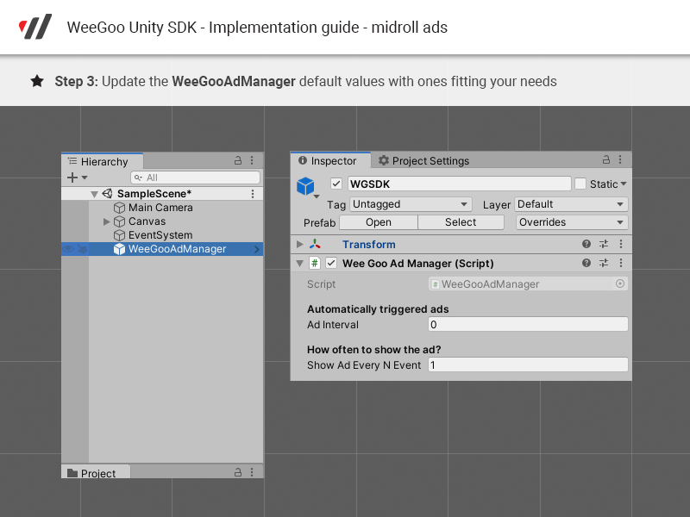Click the Show Ad Every N Event label

coord(364,365)
